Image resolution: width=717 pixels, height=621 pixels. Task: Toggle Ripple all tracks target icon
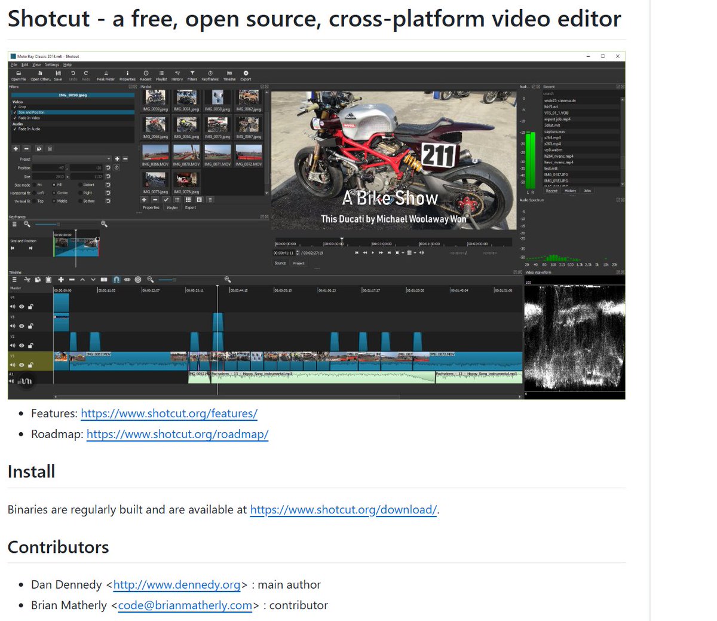pyautogui.click(x=138, y=279)
